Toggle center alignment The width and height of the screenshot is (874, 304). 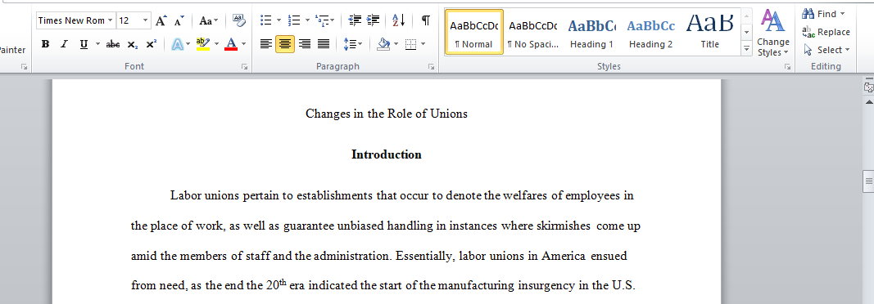tap(285, 44)
